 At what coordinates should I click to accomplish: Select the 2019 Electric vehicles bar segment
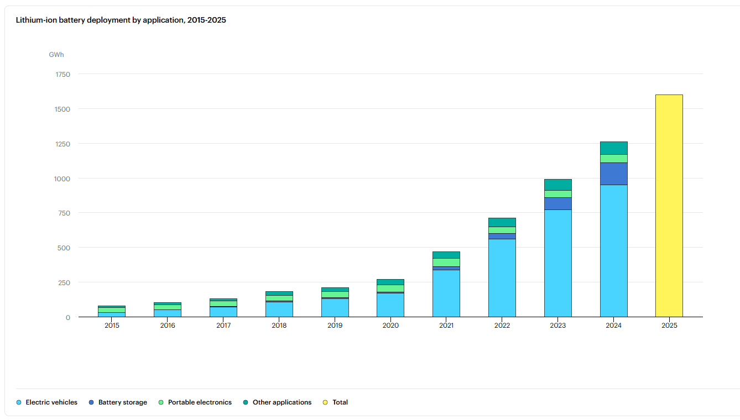click(x=335, y=308)
